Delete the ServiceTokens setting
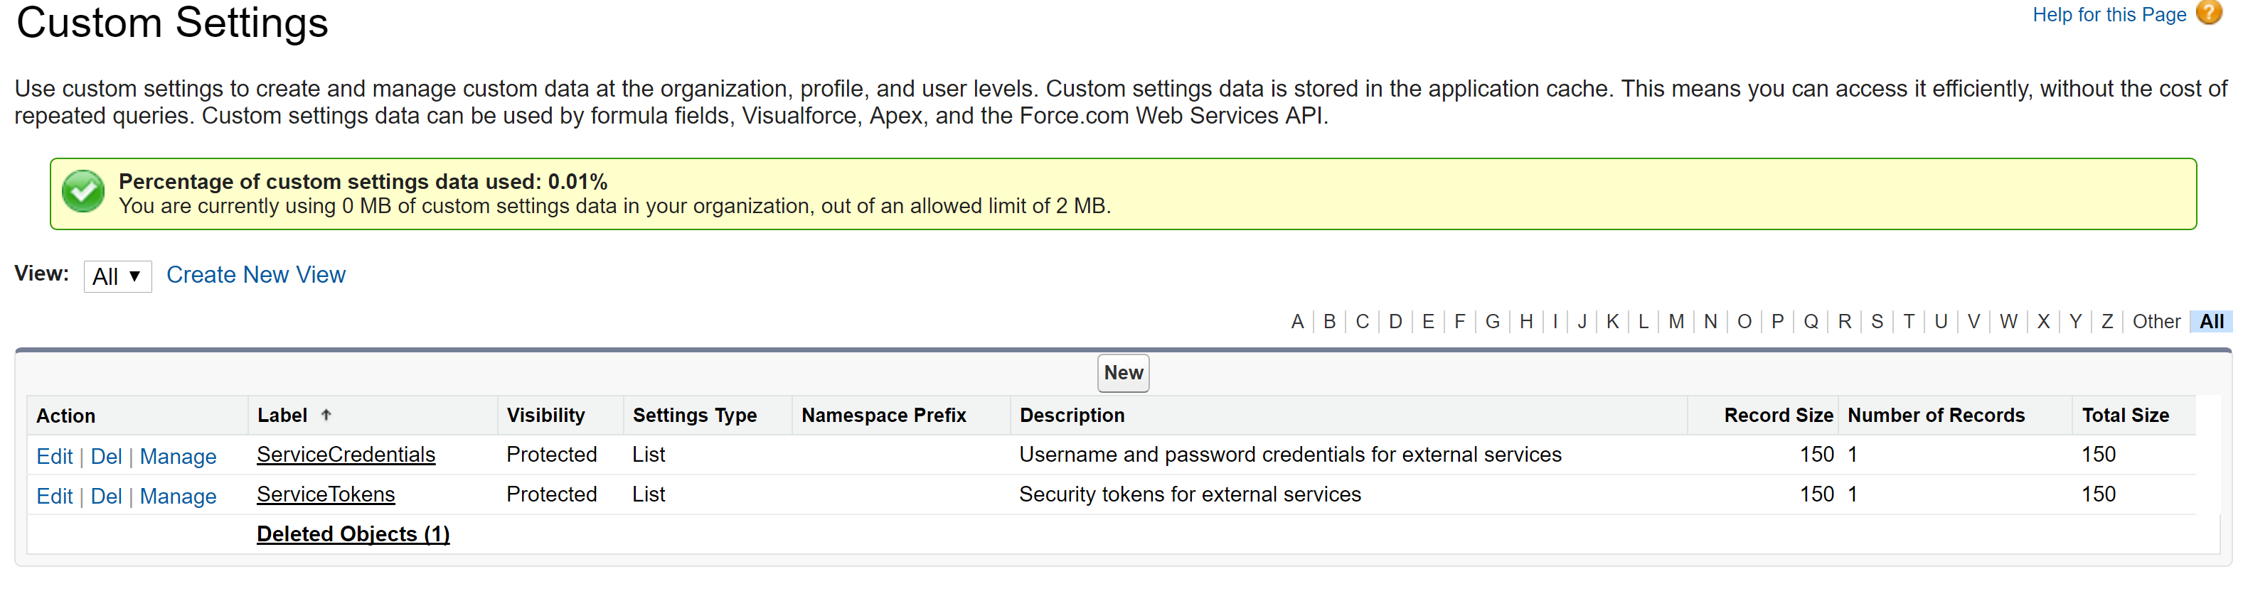This screenshot has height=596, width=2243. click(106, 496)
